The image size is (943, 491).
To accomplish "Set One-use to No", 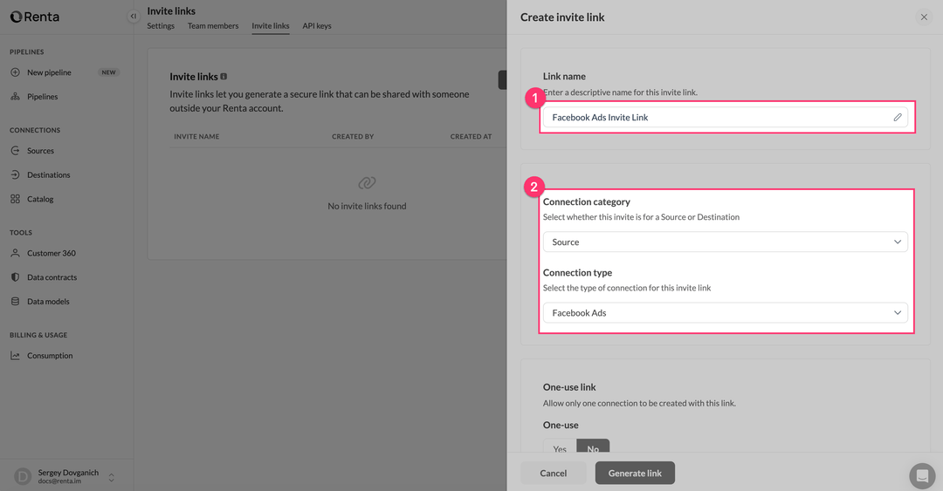I will click(593, 447).
